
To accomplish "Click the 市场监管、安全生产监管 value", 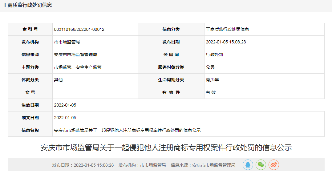I will tap(78, 67).
